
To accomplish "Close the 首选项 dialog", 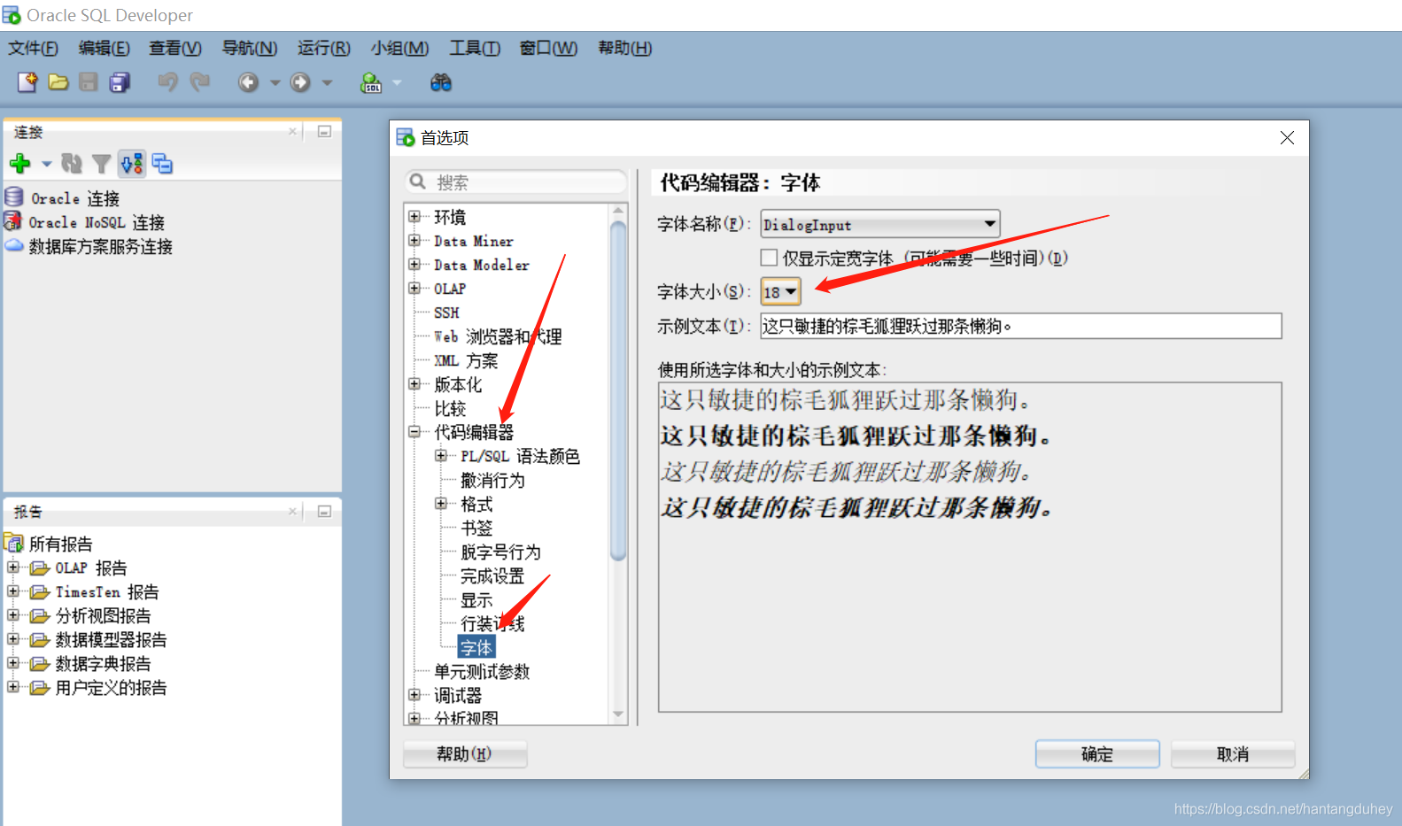I will pyautogui.click(x=1287, y=137).
